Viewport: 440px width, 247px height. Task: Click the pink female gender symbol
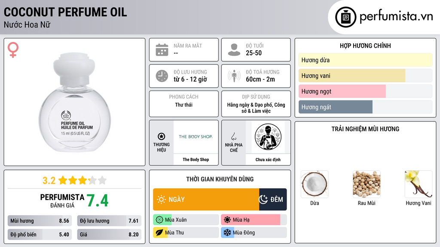click(x=13, y=50)
